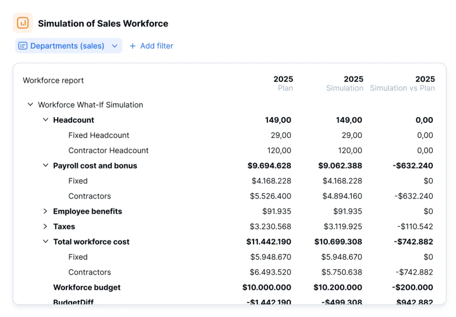456x317 pixels.
Task: Click Workforce budget simulation value $10.200.000
Action: click(338, 287)
